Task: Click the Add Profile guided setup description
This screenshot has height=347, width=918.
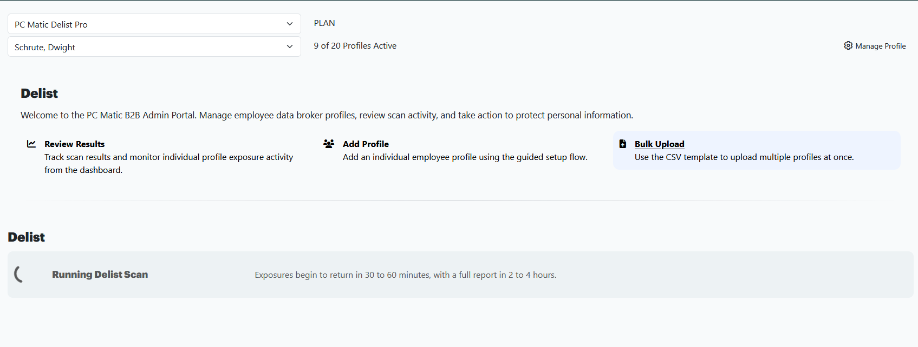Action: [x=465, y=157]
